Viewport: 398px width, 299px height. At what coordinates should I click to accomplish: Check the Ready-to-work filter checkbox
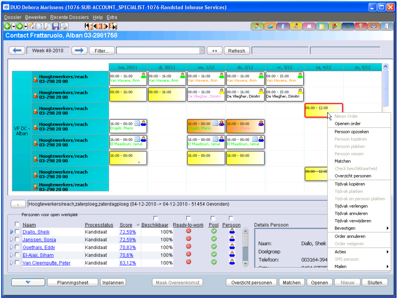[x=188, y=218]
